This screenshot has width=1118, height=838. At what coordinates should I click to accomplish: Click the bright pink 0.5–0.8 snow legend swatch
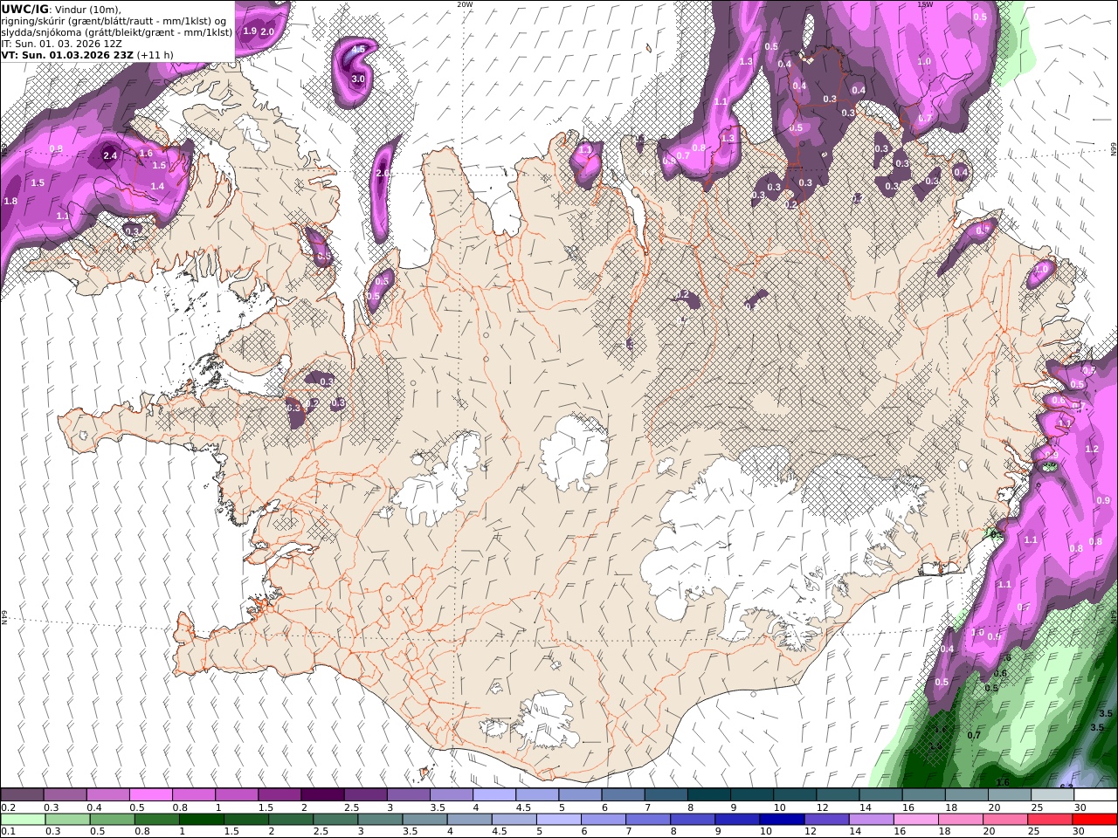coord(151,795)
